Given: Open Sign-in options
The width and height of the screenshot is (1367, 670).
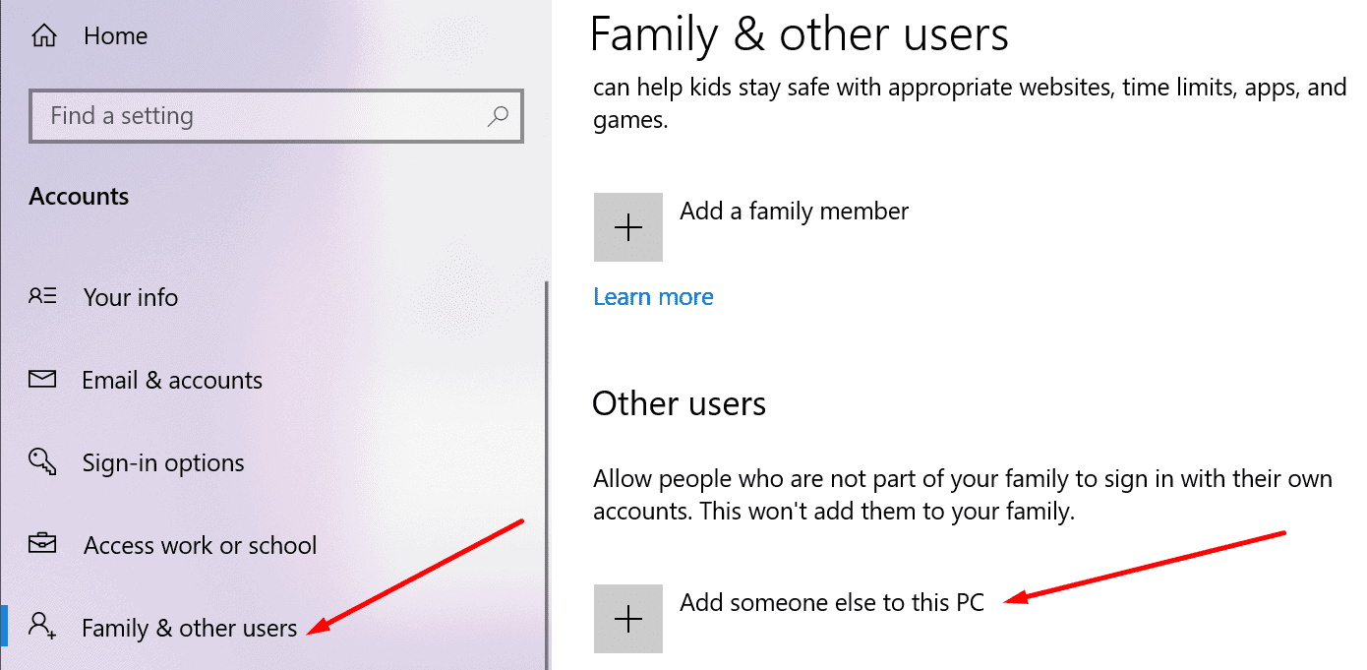Looking at the screenshot, I should point(164,463).
